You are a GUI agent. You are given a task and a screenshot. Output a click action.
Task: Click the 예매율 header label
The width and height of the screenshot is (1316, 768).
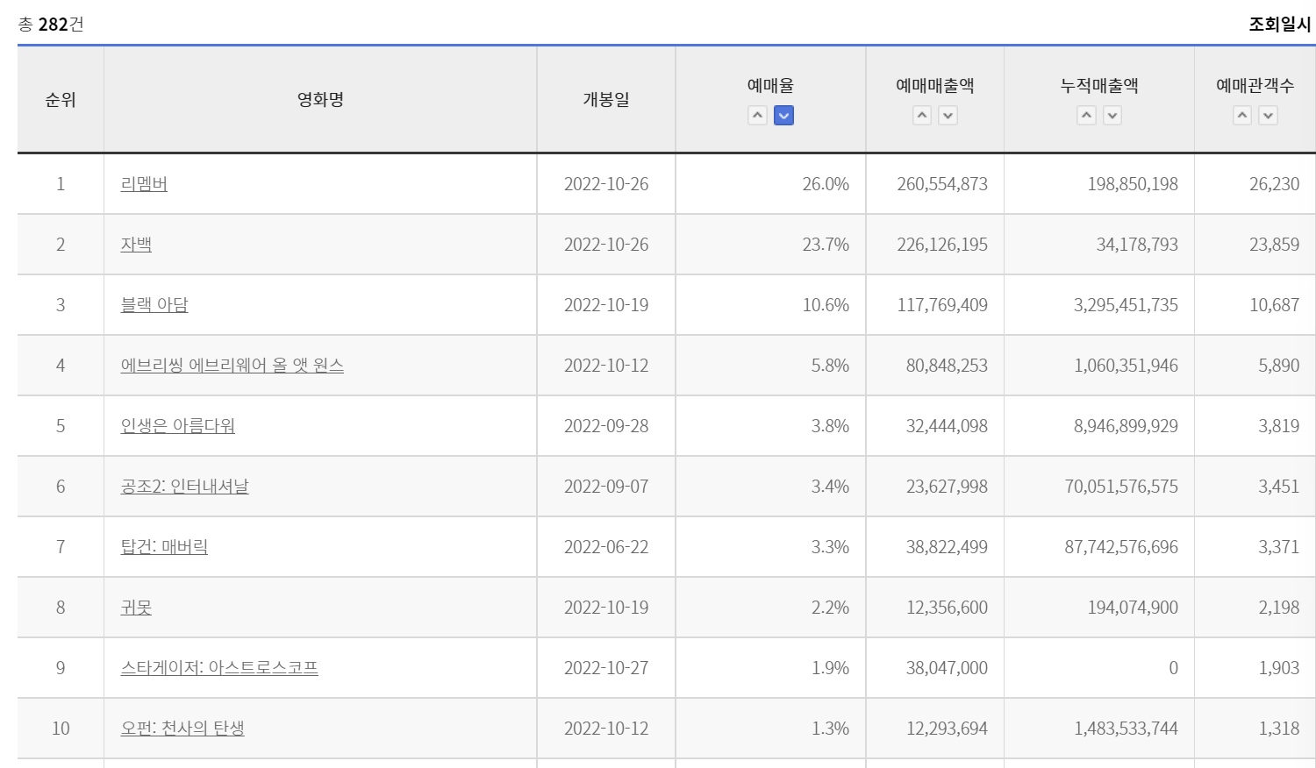(x=770, y=86)
